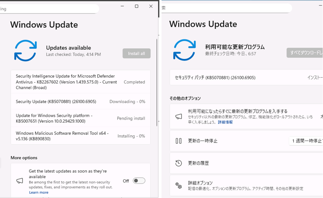This screenshot has height=198, width=323.
Task: Close the English Windows Update window
Action: [x=151, y=6]
